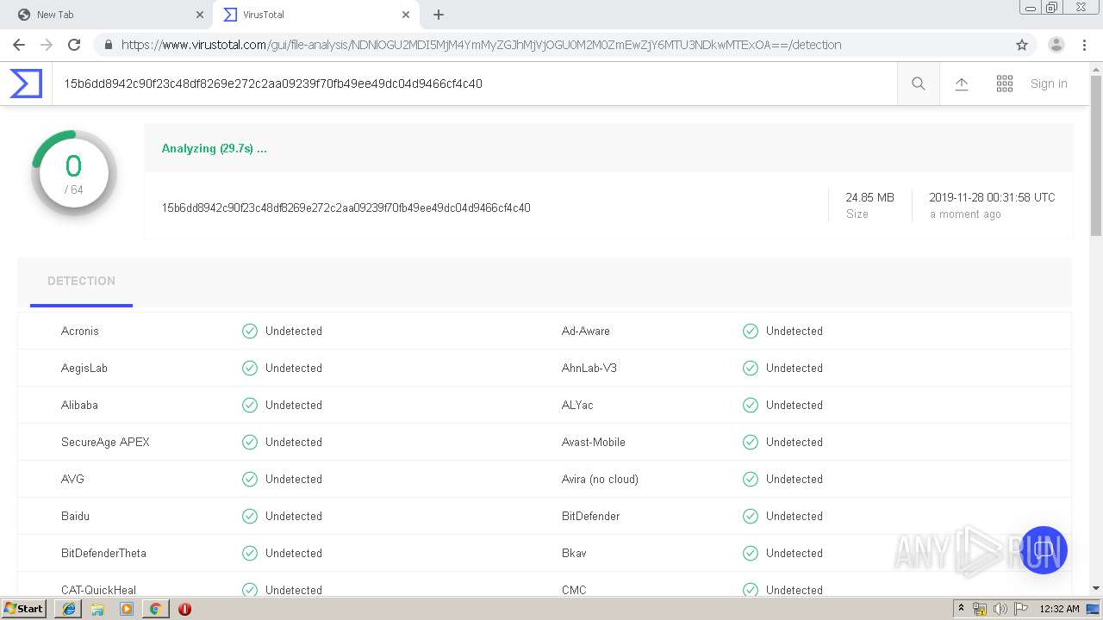Click the address bar URL

pos(481,45)
